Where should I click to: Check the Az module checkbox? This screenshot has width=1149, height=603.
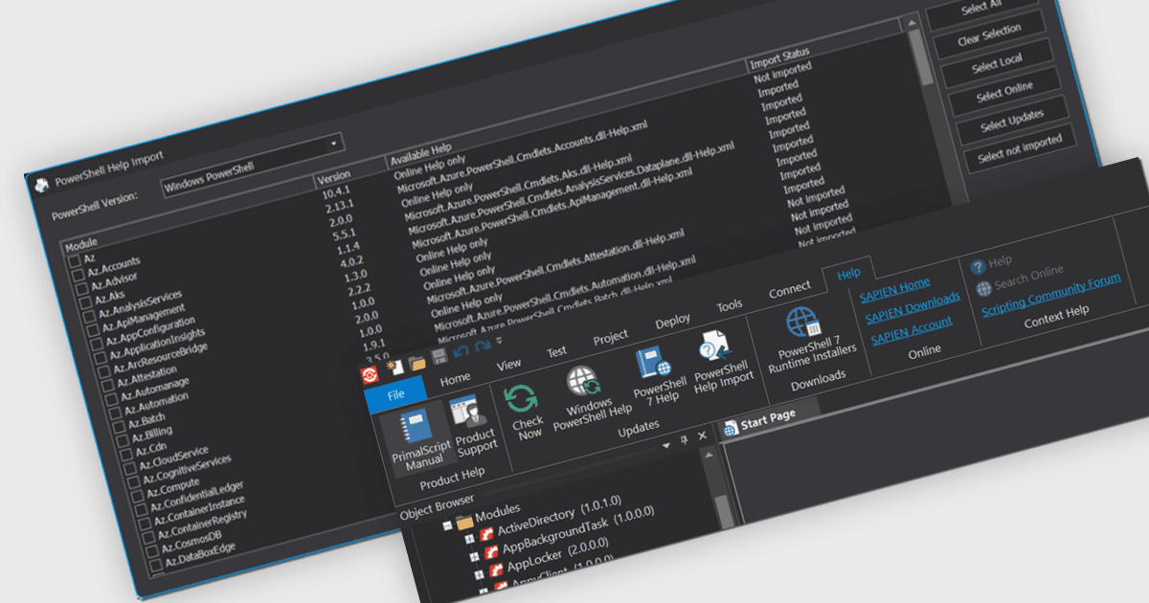(x=73, y=262)
